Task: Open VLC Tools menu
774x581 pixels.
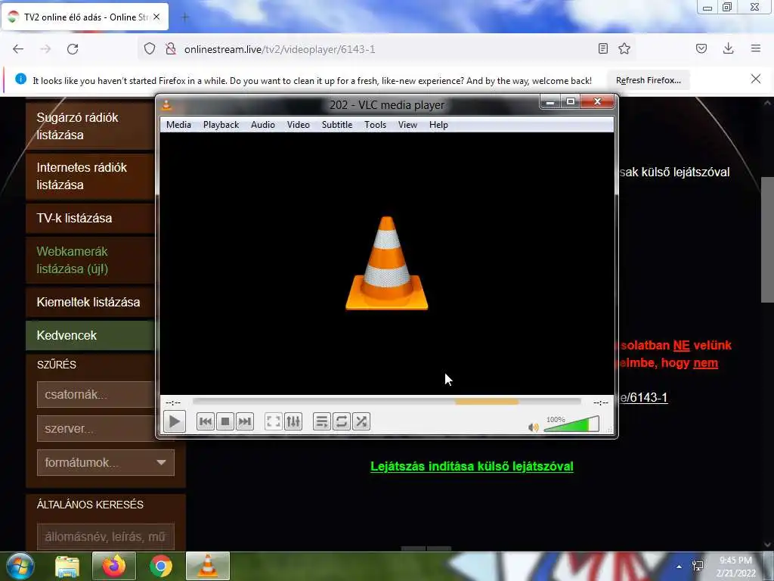Action: click(375, 125)
